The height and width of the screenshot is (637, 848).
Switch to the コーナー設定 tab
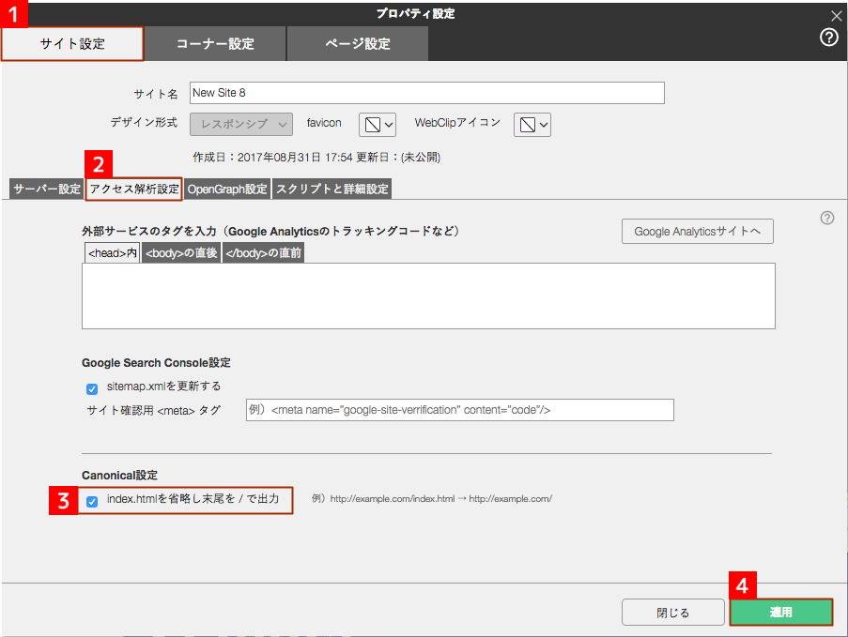pyautogui.click(x=215, y=44)
